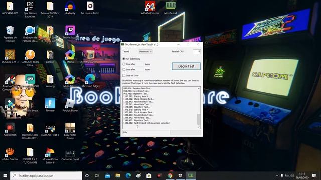Viewport: 321px width, 180px height.
Task: Open the Papelera de reciclaje icon
Action: [10, 34]
